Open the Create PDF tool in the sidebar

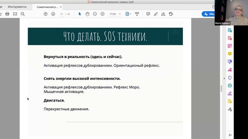[230, 30]
